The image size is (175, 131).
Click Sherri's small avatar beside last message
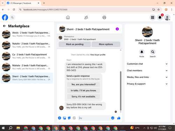click(61, 108)
